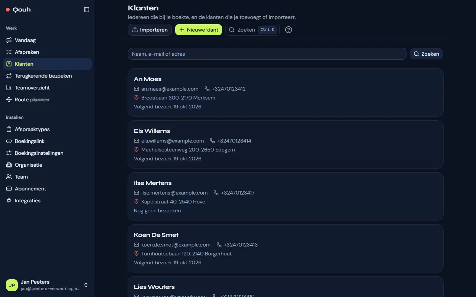Image resolution: width=476 pixels, height=297 pixels.
Task: Click the Zoeken button beside the search field
Action: click(x=426, y=54)
